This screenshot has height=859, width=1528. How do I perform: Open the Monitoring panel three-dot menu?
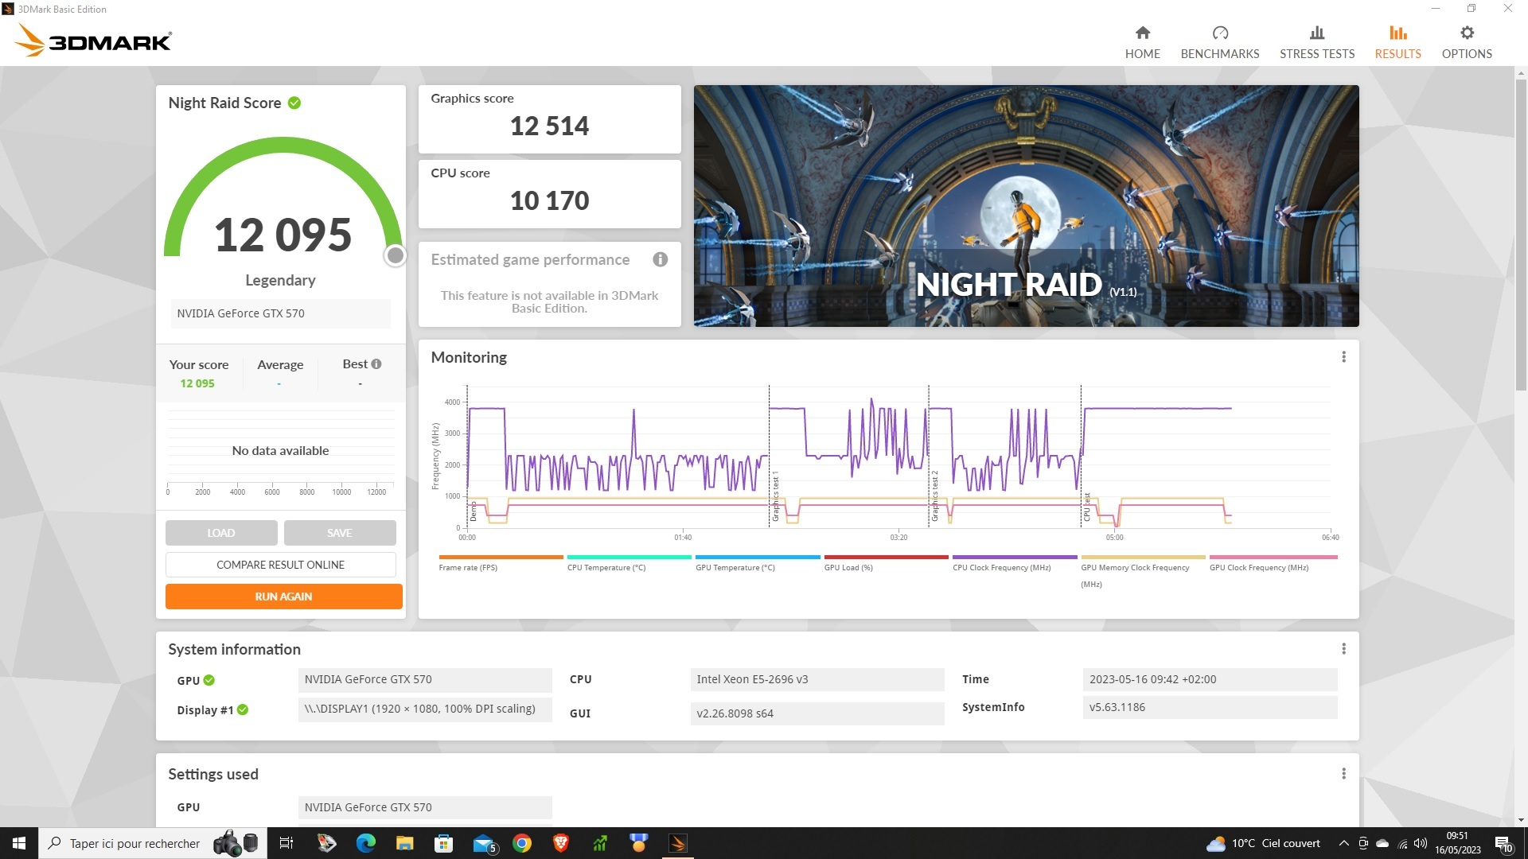point(1343,357)
